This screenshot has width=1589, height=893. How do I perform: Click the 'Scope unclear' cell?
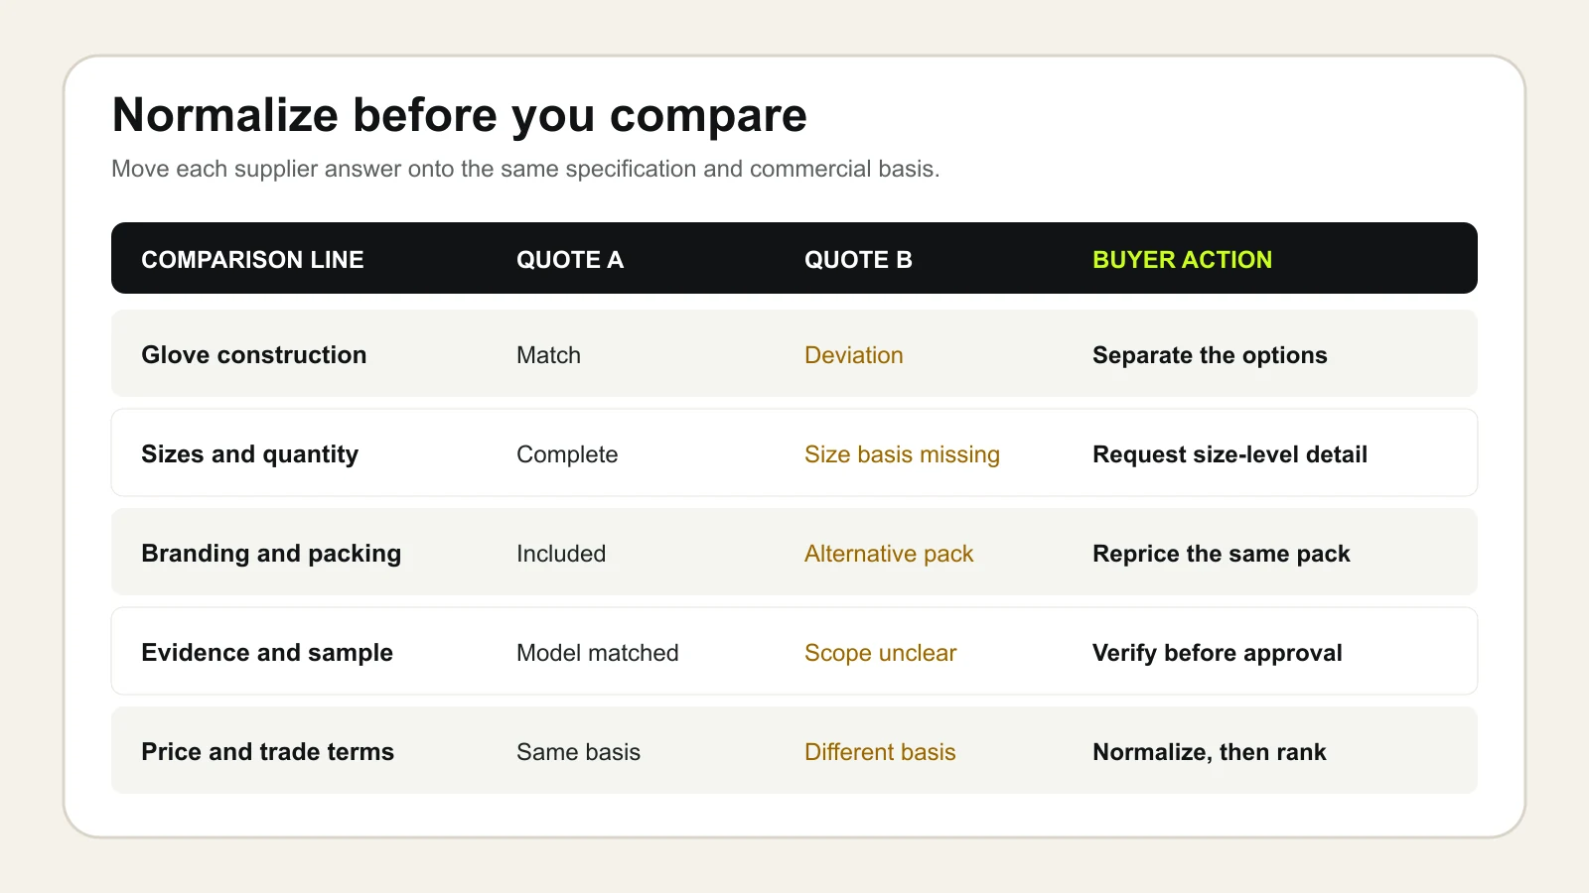(880, 653)
